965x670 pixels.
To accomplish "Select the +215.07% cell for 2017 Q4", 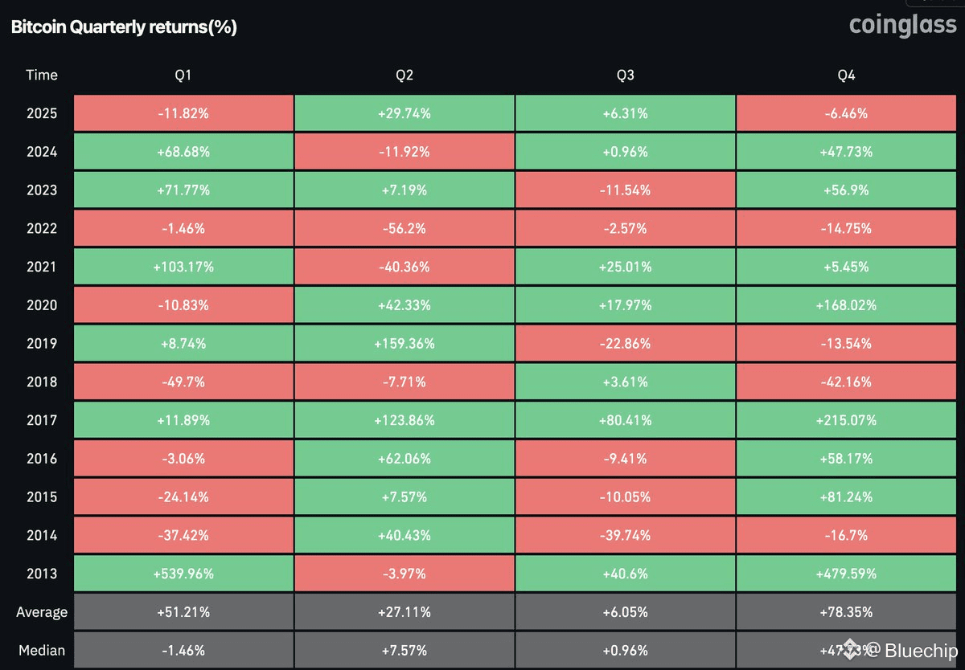I will [846, 420].
